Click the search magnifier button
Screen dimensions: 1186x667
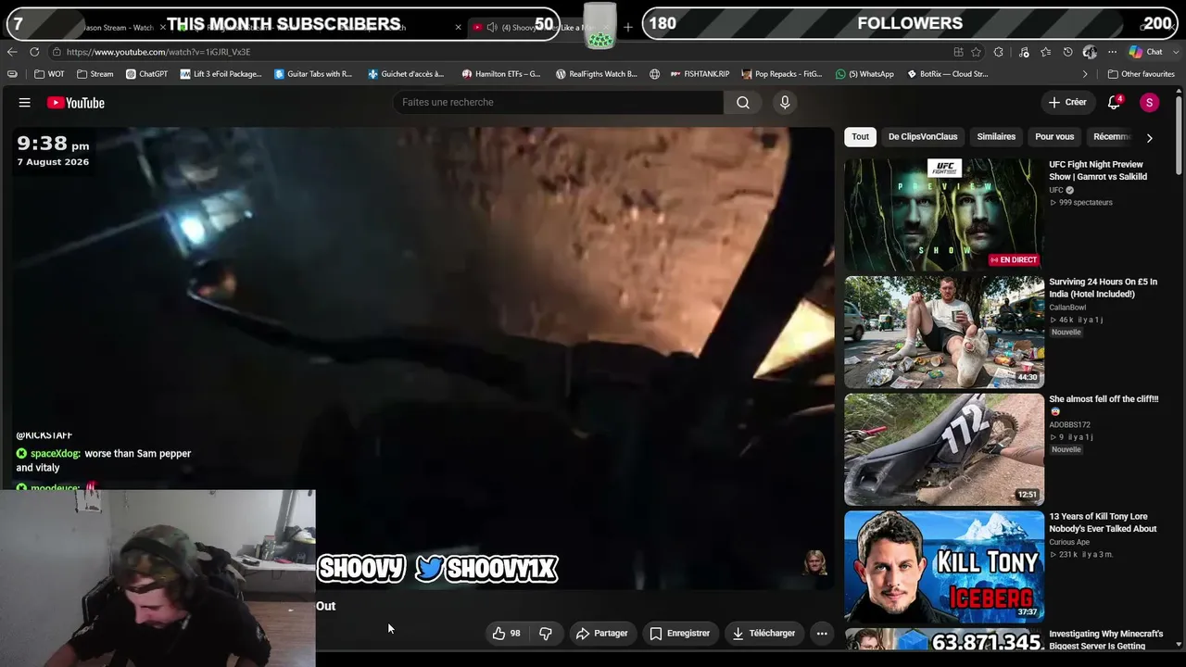pos(743,103)
